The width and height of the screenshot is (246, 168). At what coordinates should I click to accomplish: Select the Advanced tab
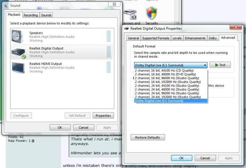[228, 38]
